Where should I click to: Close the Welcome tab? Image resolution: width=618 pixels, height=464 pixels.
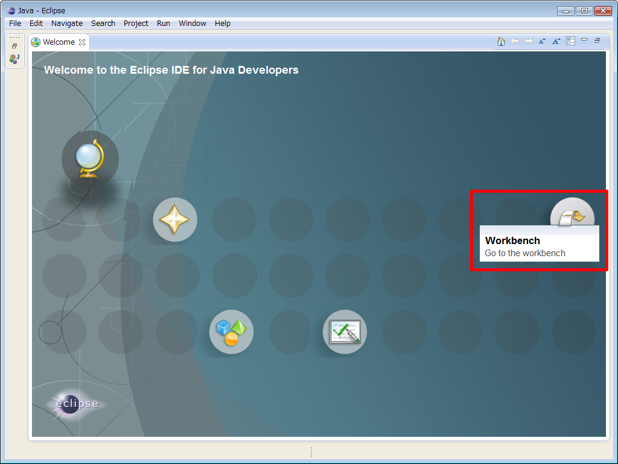pyautogui.click(x=82, y=42)
